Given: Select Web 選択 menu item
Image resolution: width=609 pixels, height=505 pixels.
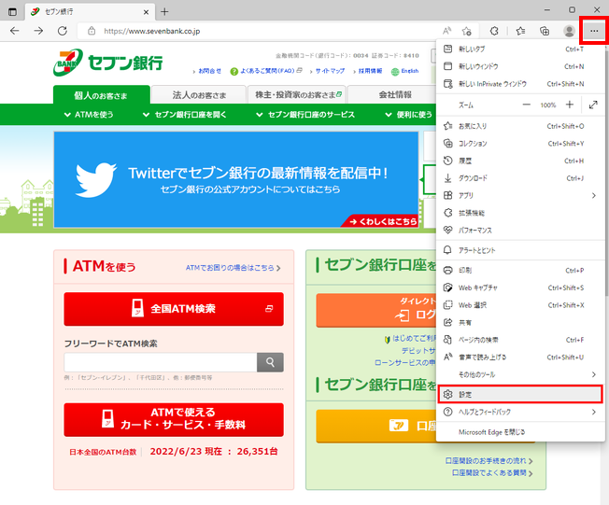Looking at the screenshot, I should tap(520, 305).
